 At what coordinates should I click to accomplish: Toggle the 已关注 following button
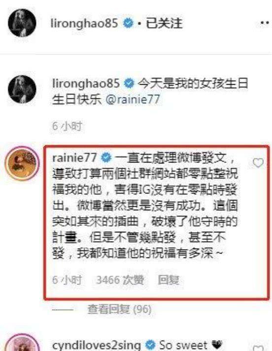(164, 23)
